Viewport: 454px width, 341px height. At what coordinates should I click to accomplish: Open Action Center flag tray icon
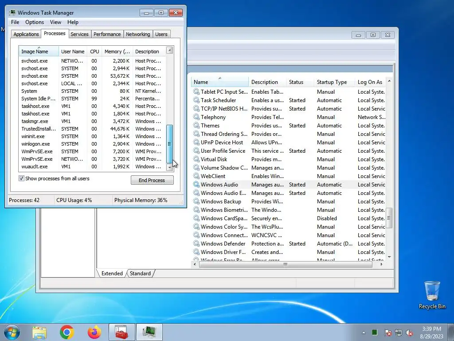coord(387,333)
